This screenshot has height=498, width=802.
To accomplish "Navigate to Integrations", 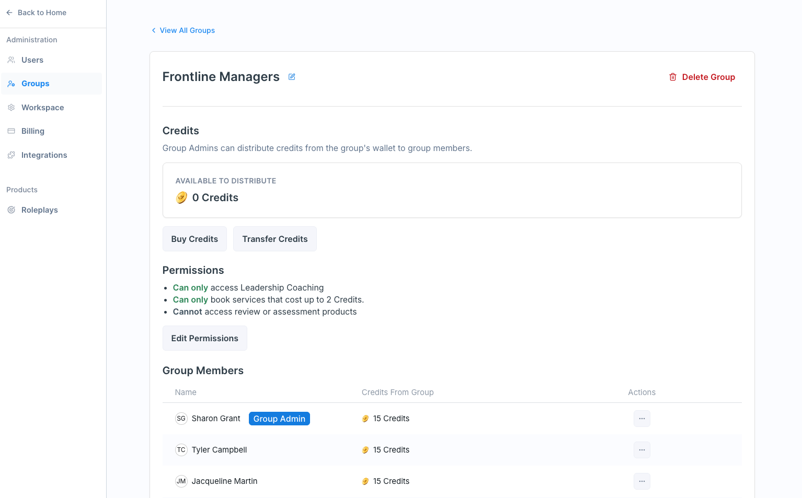I will (51, 155).
